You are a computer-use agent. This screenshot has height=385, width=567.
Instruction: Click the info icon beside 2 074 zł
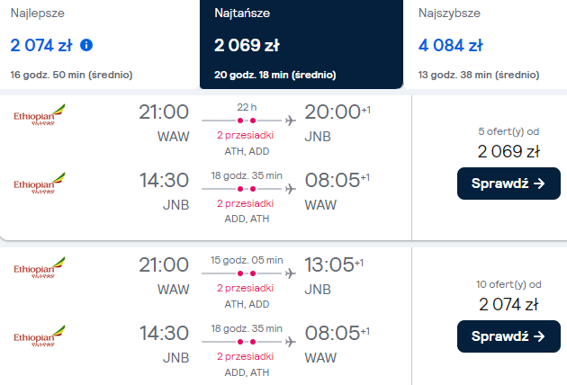pyautogui.click(x=86, y=44)
